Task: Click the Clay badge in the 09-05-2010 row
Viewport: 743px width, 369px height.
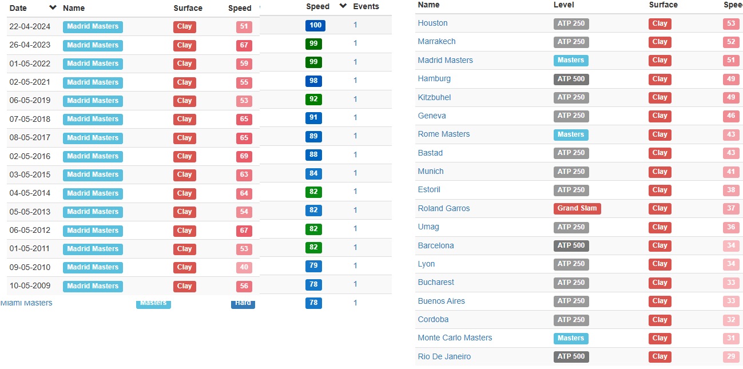Action: (185, 267)
